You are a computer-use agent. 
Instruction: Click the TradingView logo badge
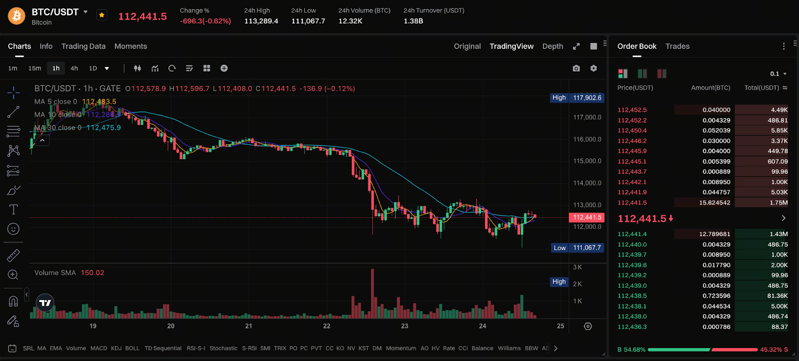pos(45,303)
